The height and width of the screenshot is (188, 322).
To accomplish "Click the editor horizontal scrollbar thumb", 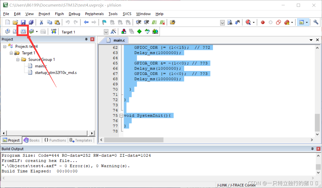I will (134, 140).
